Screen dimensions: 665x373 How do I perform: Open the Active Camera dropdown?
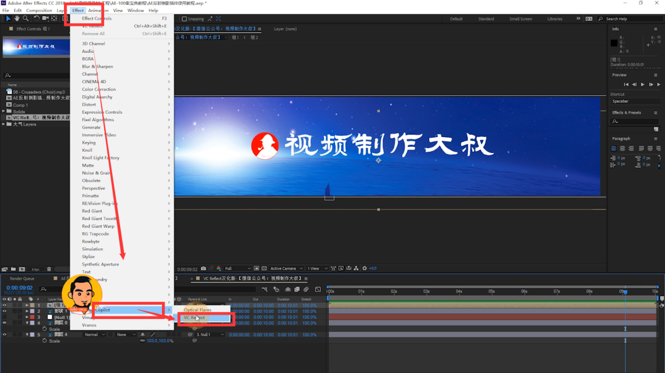pos(286,269)
